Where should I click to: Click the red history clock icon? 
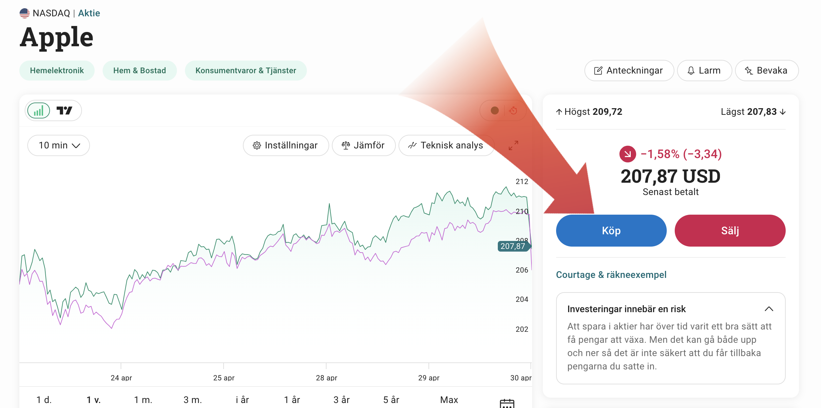pyautogui.click(x=513, y=110)
